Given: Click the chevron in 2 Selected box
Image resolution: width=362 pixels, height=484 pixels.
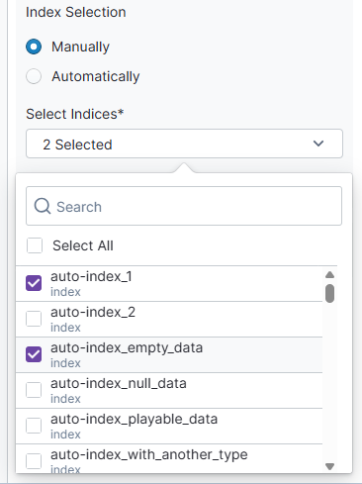Looking at the screenshot, I should [x=318, y=144].
